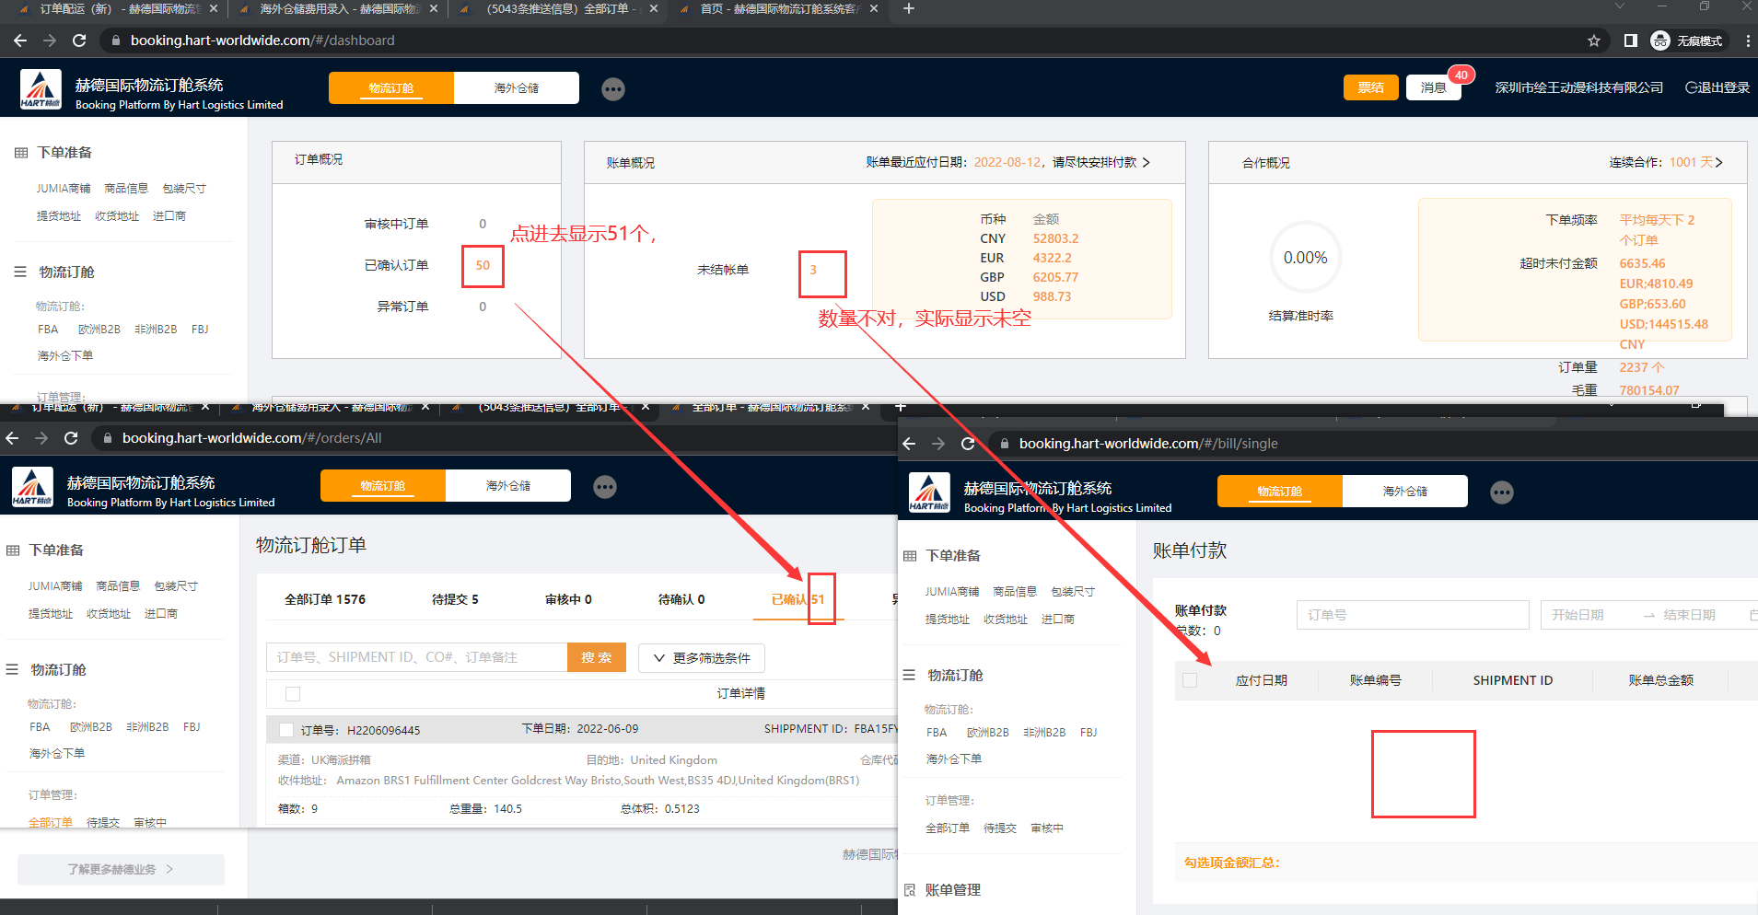Expand the 更多筛选条件 filter dropdown
The height and width of the screenshot is (915, 1758).
[702, 658]
